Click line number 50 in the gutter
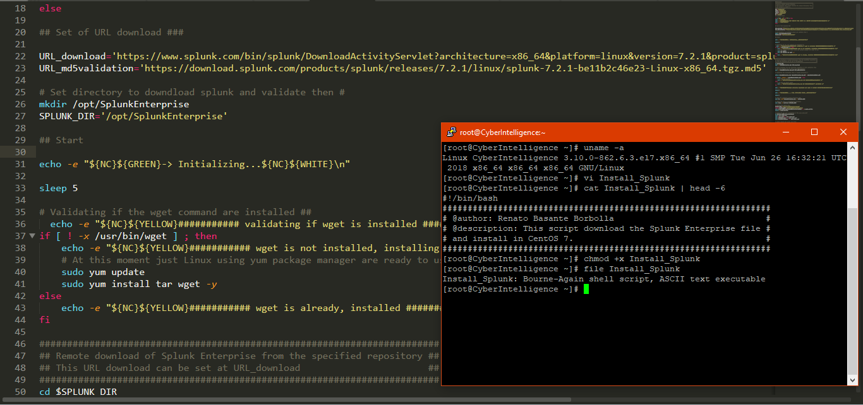 click(x=20, y=392)
